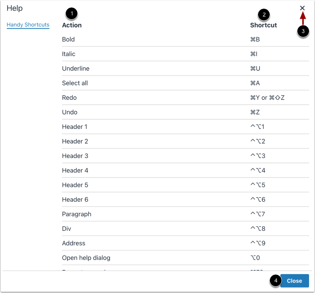Click the Help dialog title
The width and height of the screenshot is (315, 293).
(15, 8)
